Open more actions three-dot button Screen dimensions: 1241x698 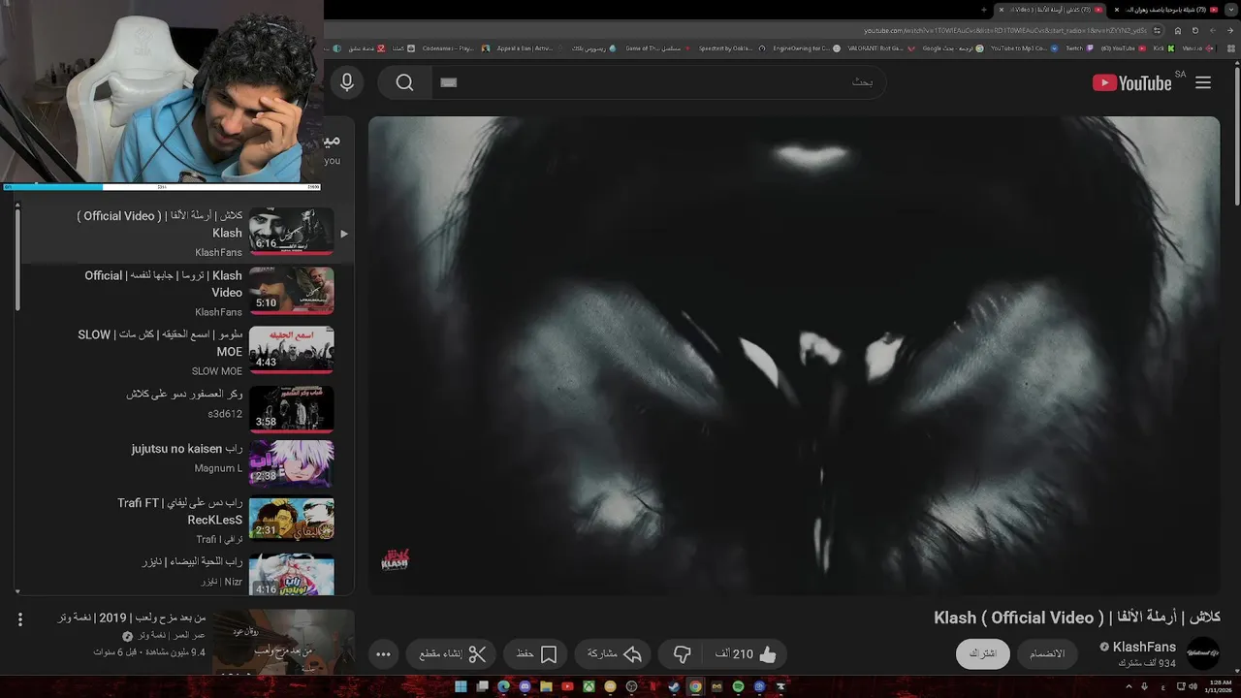pos(383,654)
